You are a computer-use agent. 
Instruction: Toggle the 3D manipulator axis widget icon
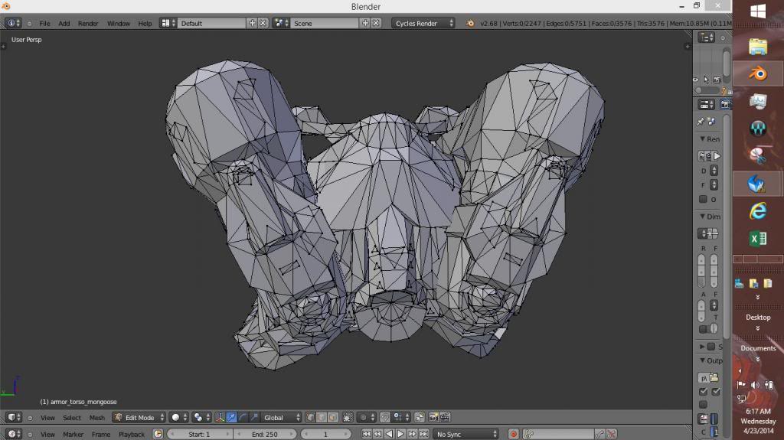pos(220,418)
